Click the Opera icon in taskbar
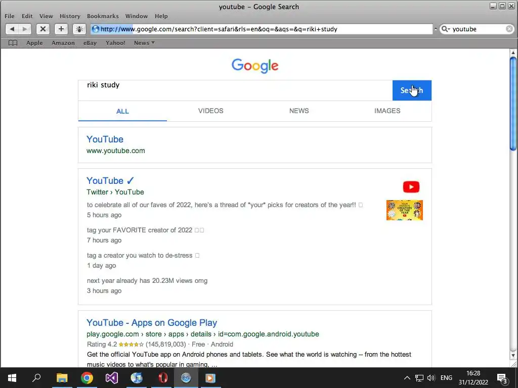The image size is (518, 388). point(162,378)
